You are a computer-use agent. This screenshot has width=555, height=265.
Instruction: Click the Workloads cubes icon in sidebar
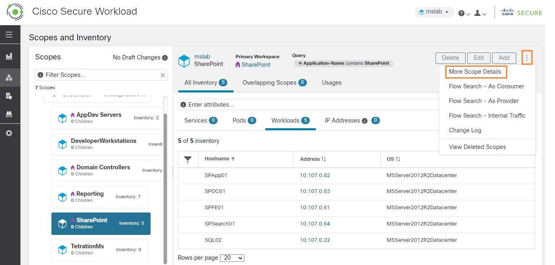tap(10, 76)
